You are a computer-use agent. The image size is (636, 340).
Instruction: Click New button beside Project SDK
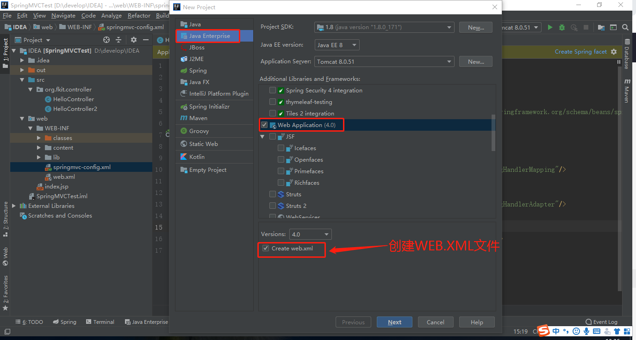tap(476, 27)
